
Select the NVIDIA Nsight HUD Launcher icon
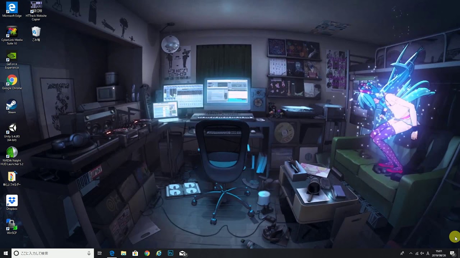(x=12, y=156)
